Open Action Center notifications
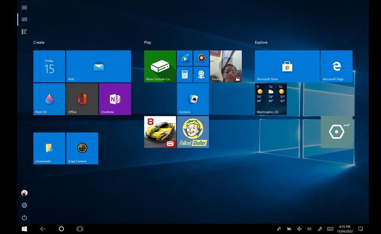Image resolution: width=381 pixels, height=234 pixels. 361,229
